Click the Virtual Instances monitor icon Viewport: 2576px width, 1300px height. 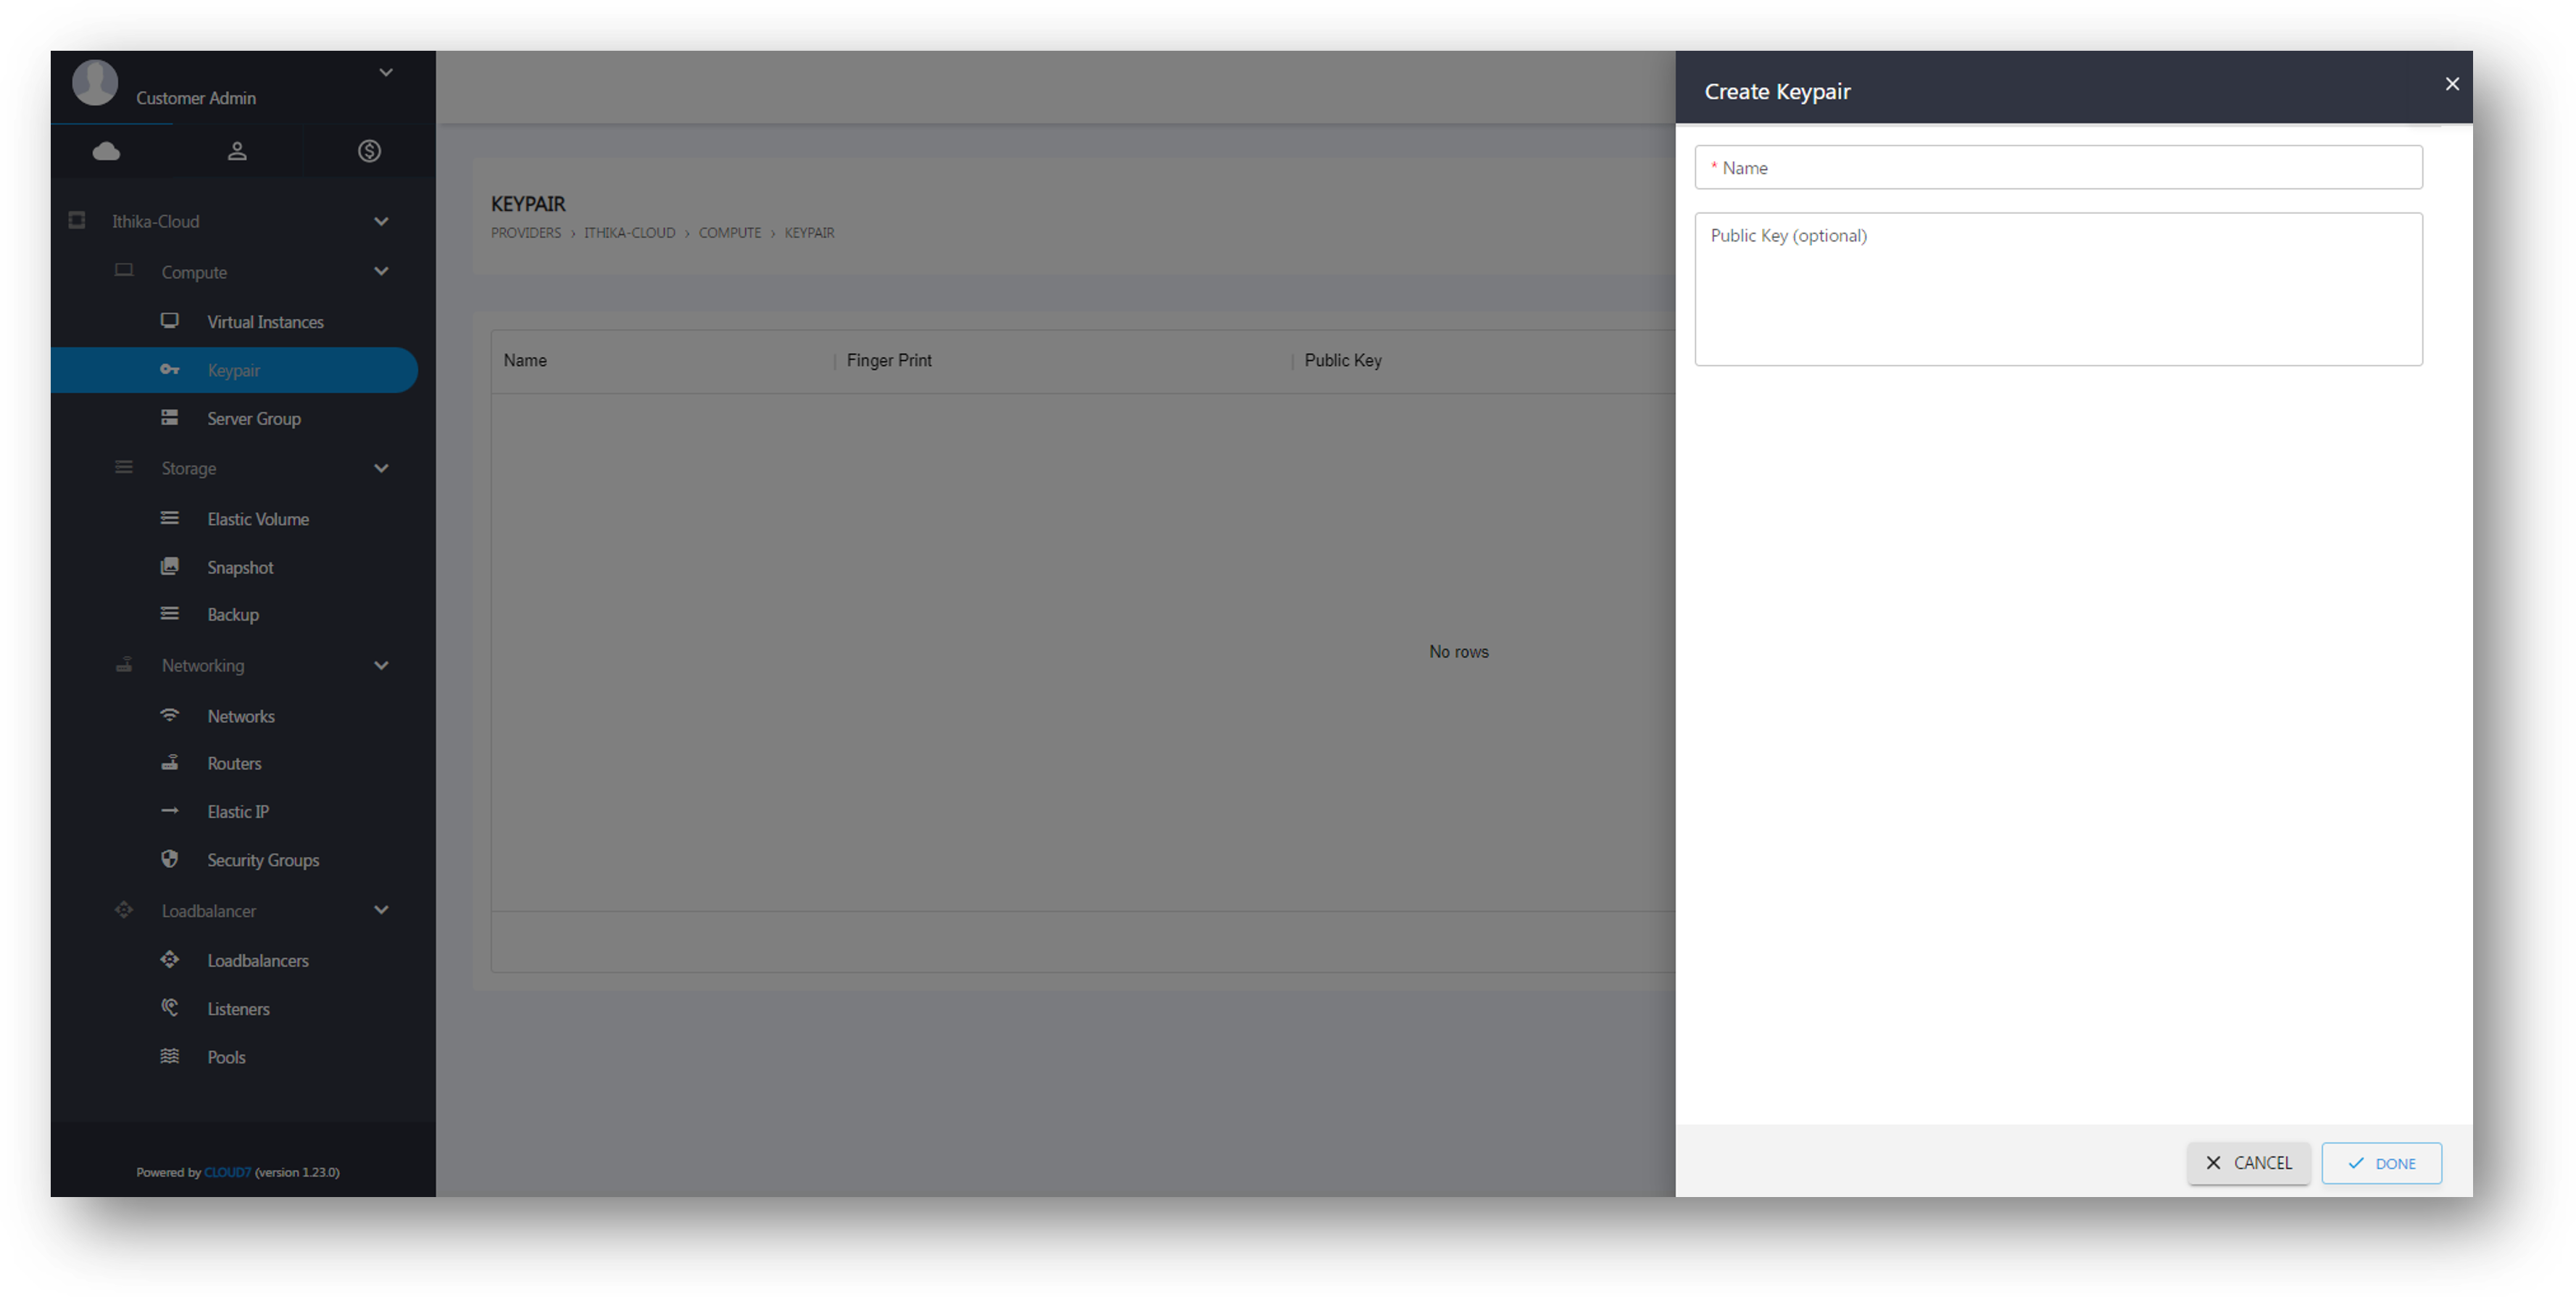click(170, 321)
